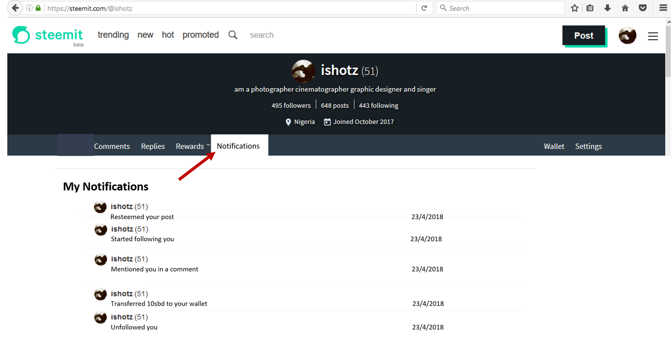Open the Firefox main menu
671x354 pixels.
[x=663, y=8]
